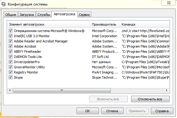Uncheck Registry Monitor startup checkbox

click(x=10, y=72)
